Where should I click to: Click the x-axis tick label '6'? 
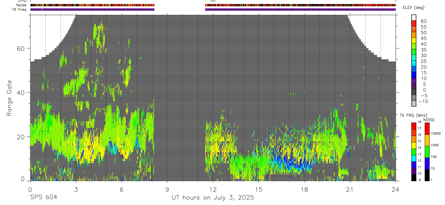[x=121, y=189]
